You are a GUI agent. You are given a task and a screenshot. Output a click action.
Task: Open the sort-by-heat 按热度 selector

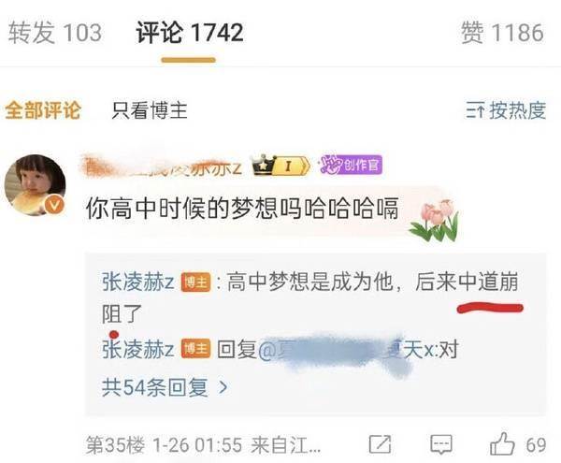pyautogui.click(x=506, y=110)
